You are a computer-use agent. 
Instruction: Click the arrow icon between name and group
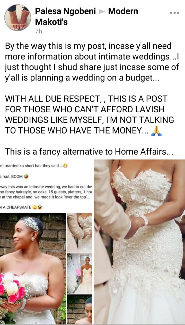102,11
